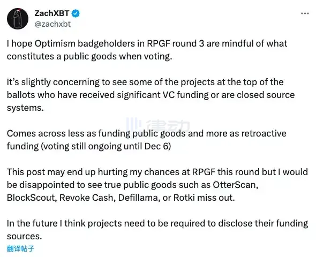Image resolution: width=316 pixels, height=257 pixels.
Task: Click the word Optimism in first line
Action: (x=55, y=43)
